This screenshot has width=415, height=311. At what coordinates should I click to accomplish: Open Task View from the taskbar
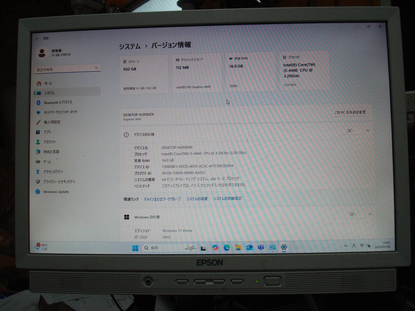coord(203,248)
